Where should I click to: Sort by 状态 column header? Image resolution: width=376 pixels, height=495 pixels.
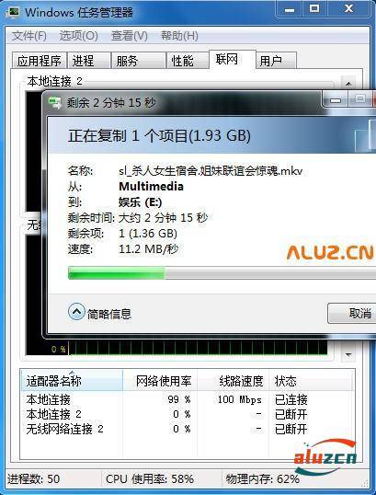click(x=311, y=381)
